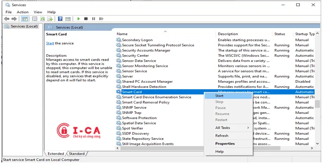
Task: Click Disabled startup type of Shared PC Account Manager
Action: click(303, 81)
